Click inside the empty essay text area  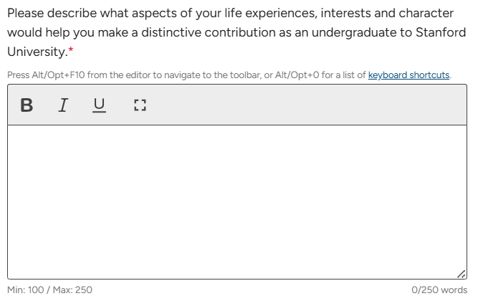(238, 201)
